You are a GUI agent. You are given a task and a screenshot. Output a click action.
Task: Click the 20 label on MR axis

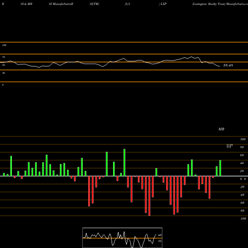(242, 171)
